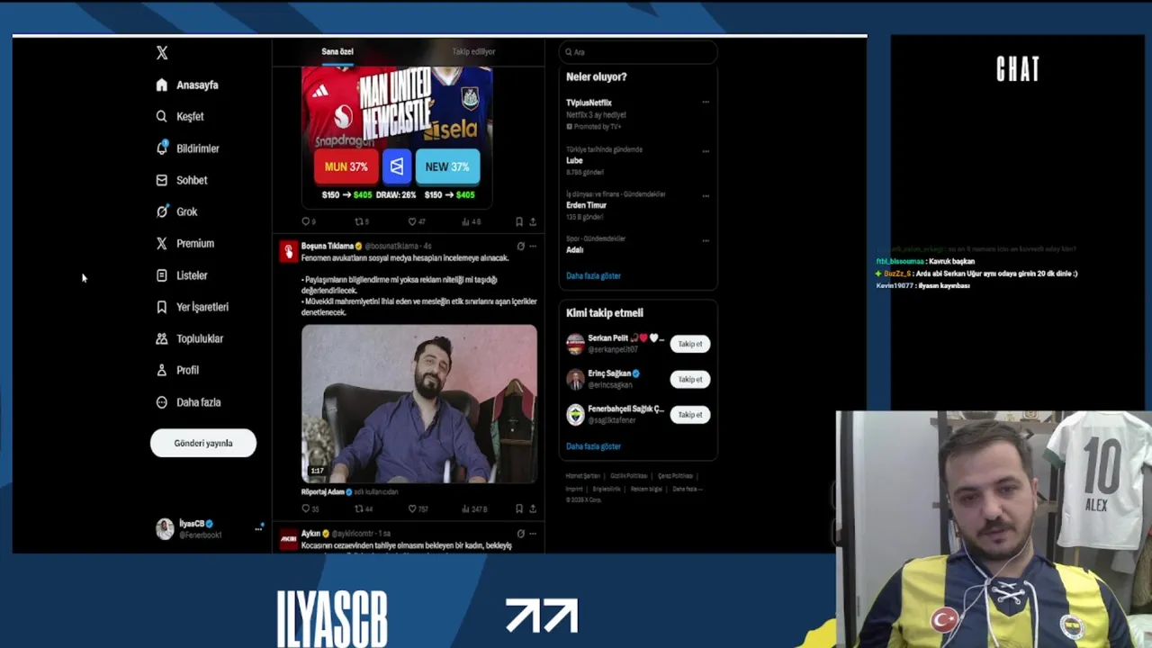This screenshot has width=1152, height=648.
Task: Bookmark the Man United Newcastle post
Action: click(519, 221)
